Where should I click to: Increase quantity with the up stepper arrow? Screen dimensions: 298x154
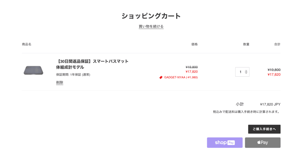tap(246, 71)
